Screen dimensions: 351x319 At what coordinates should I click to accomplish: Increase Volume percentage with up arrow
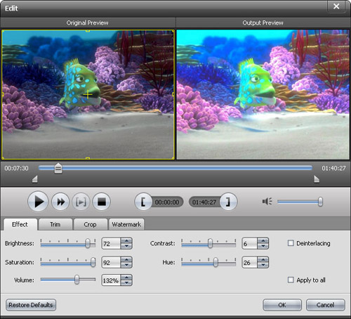126,278
